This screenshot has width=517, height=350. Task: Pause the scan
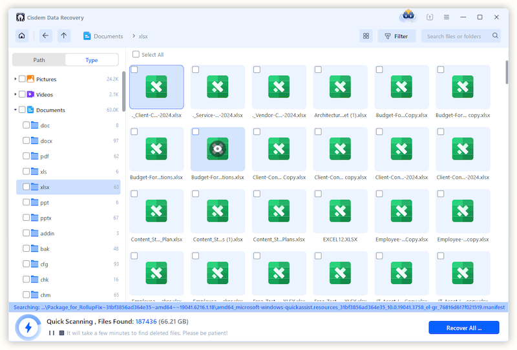[x=52, y=333]
